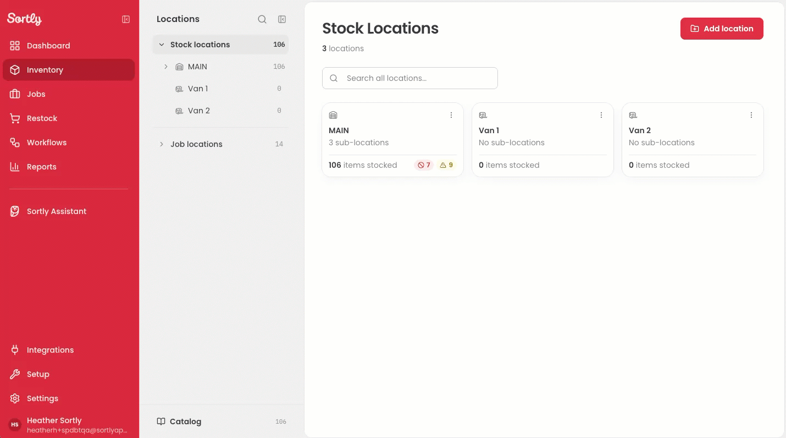Select MAIN in the locations tree
Viewport: 786px width, 438px height.
(220, 67)
